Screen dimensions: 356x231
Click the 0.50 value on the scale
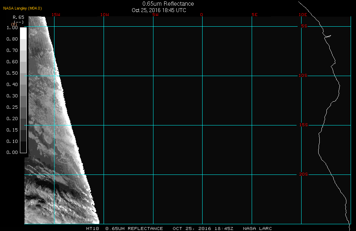point(12,73)
